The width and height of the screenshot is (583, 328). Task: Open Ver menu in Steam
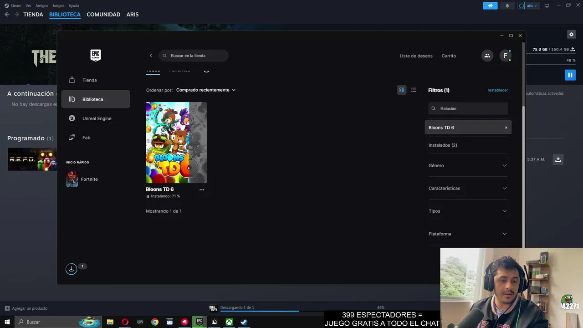coord(28,5)
